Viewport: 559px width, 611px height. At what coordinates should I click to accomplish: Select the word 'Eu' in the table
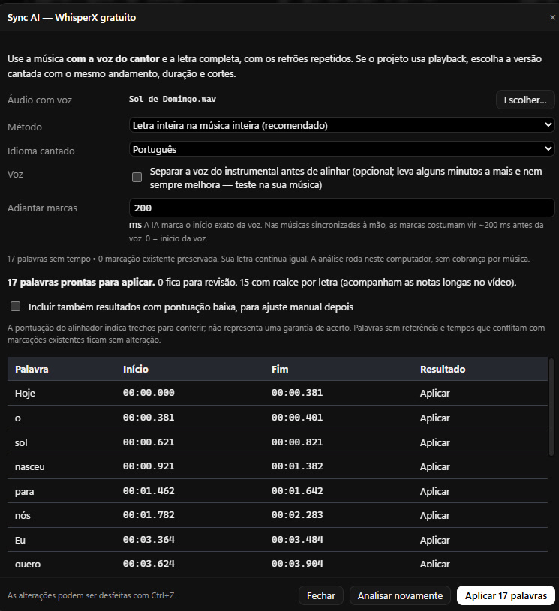[20, 540]
